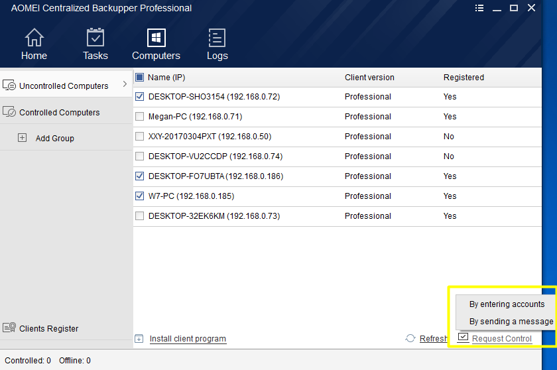
Task: Click the No value in DESKTOP-VU2CCDP row
Action: pyautogui.click(x=449, y=156)
